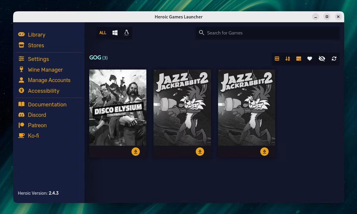
Task: Refresh the games library
Action: tap(334, 59)
